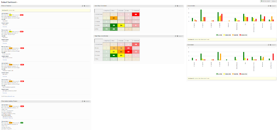Open Actions dropdown in Risks of Interest
Image resolution: width=277 pixels, height=130 pixels.
[x=88, y=5]
